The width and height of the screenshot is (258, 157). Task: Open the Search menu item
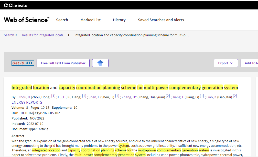[62, 20]
